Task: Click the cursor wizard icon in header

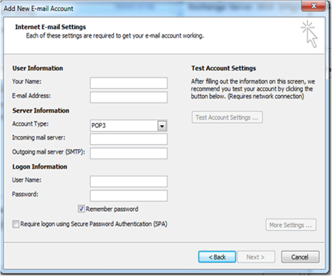Action: point(309,35)
